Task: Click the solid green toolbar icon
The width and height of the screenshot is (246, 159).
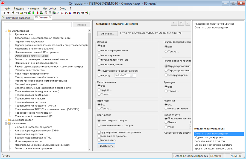Action: pos(33,13)
